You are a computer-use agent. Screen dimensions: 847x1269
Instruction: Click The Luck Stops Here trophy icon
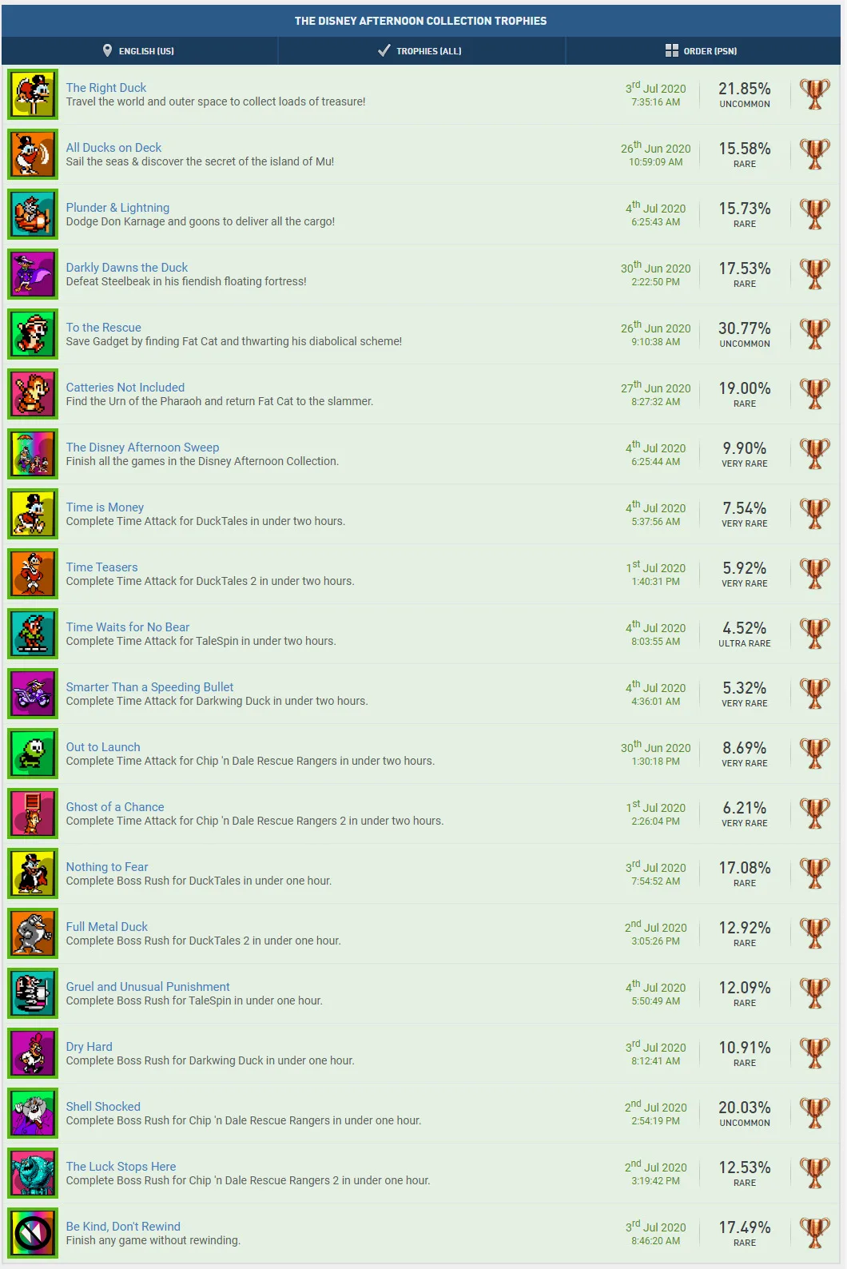pos(33,1173)
